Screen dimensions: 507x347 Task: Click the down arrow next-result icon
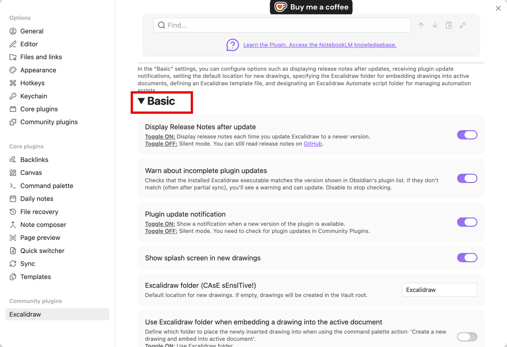tap(435, 25)
